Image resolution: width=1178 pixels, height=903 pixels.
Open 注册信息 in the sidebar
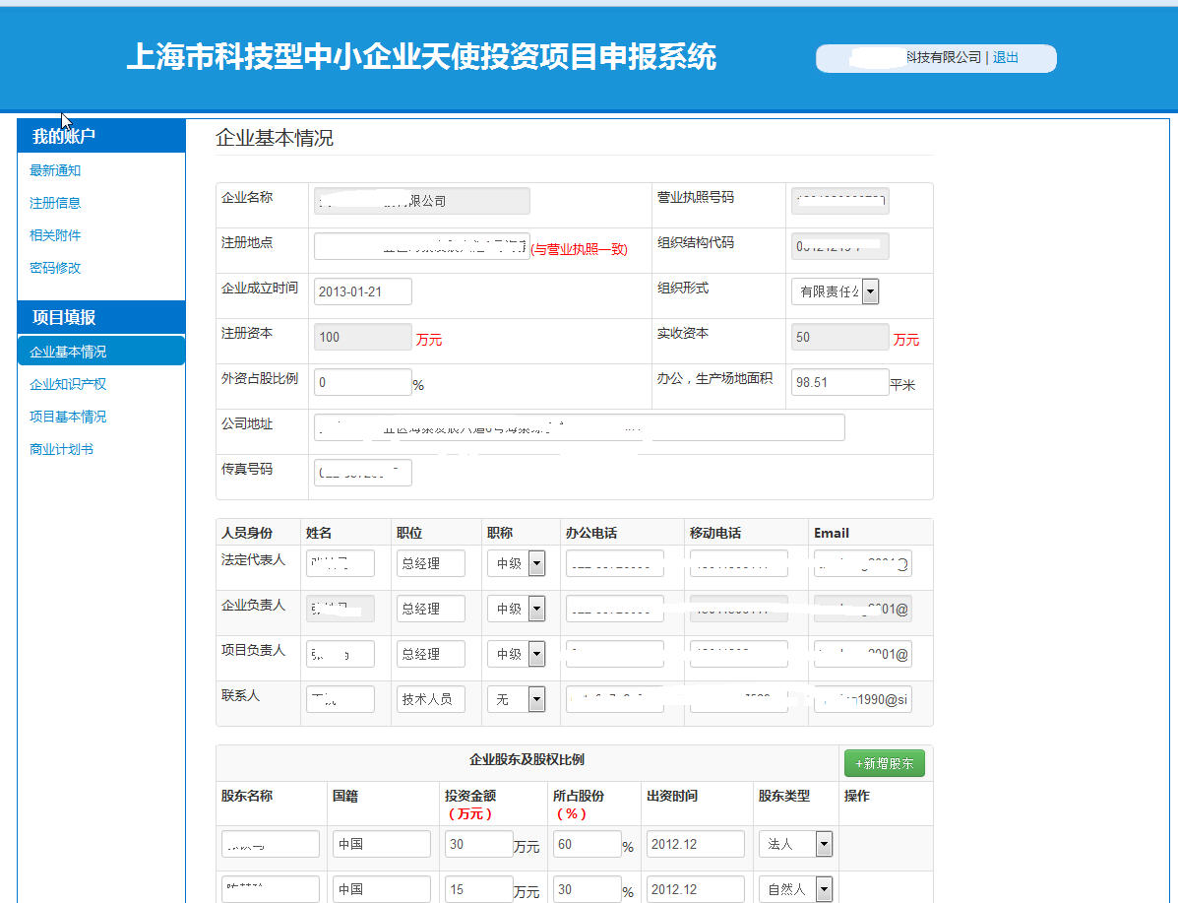55,203
